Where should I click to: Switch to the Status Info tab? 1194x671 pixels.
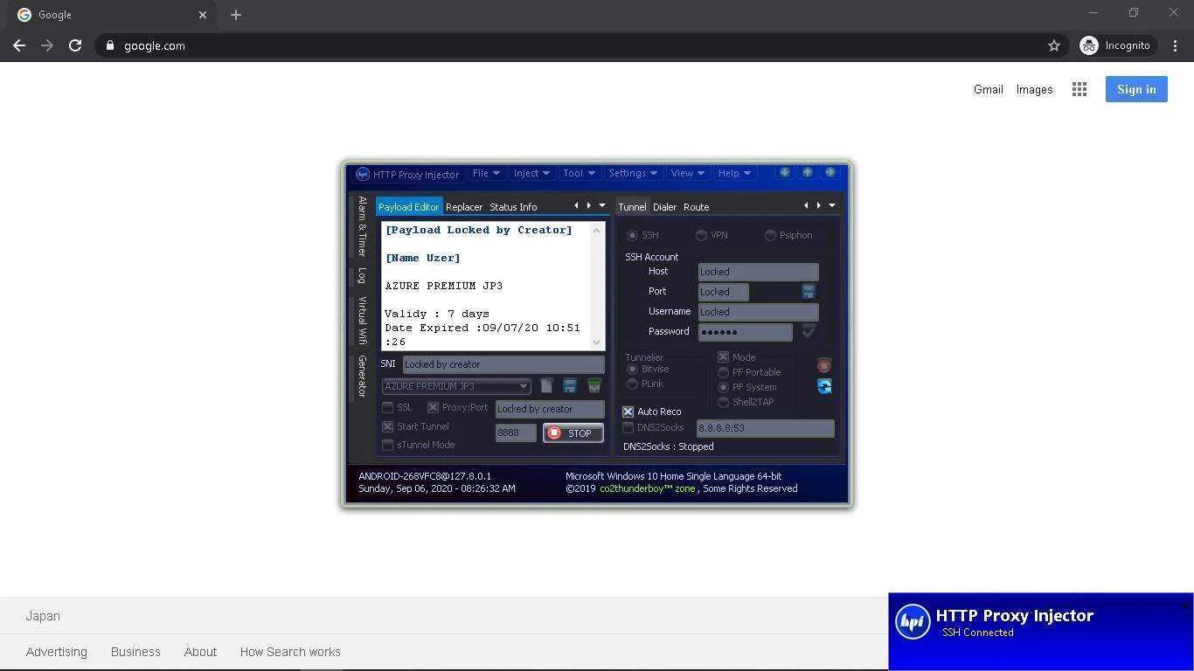click(x=513, y=207)
